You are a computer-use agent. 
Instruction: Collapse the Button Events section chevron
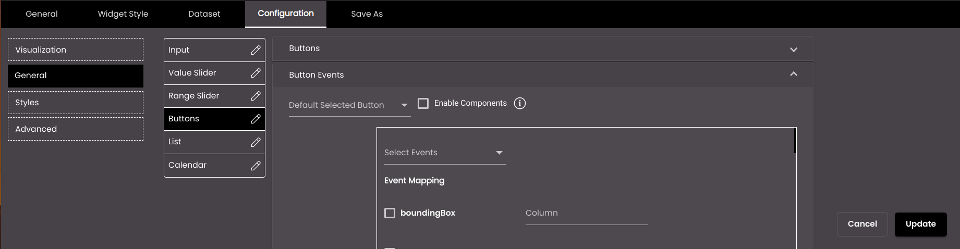point(794,74)
